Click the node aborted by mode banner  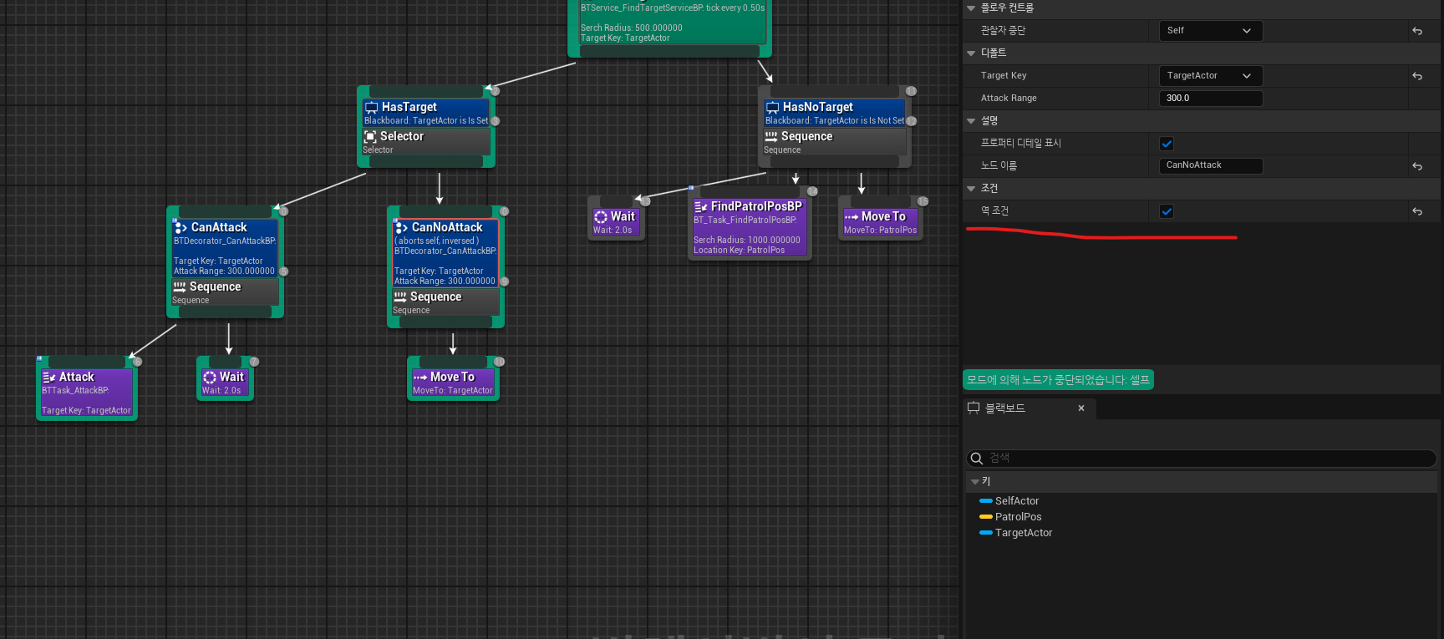pos(1058,380)
